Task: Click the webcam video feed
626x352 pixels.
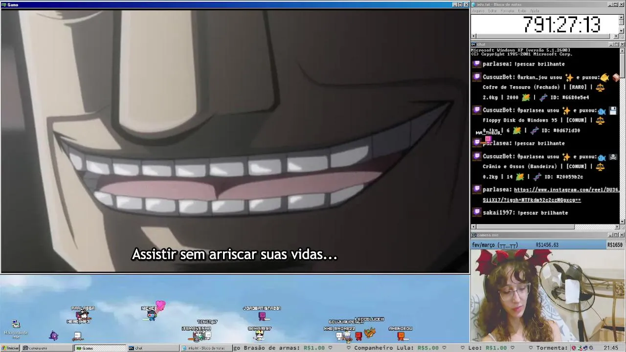Action: 548,296
